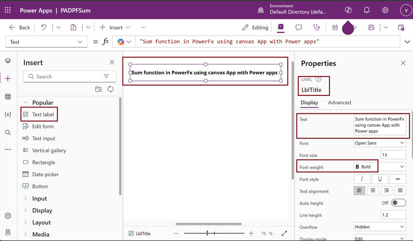Open the Search sidebar icon
Image resolution: width=413 pixels, height=241 pixels.
tap(8, 133)
